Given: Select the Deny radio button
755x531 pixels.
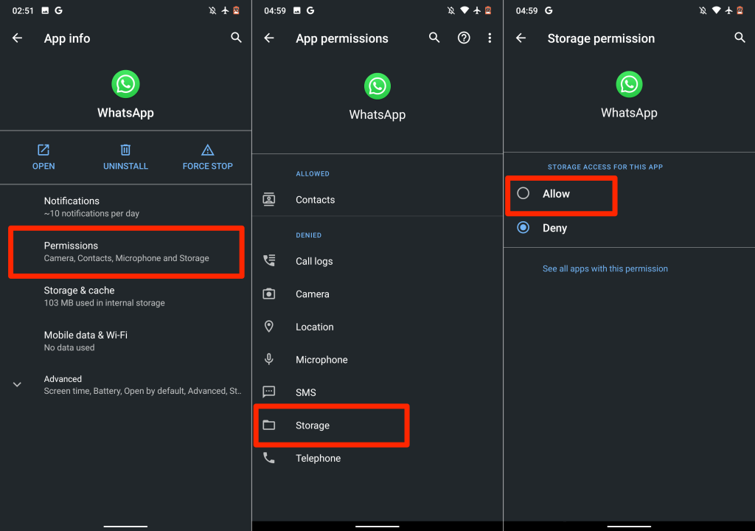Looking at the screenshot, I should click(x=523, y=228).
